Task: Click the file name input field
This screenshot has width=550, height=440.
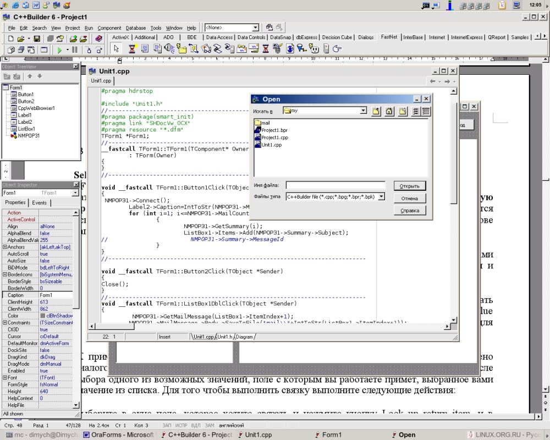Action: click(x=335, y=185)
